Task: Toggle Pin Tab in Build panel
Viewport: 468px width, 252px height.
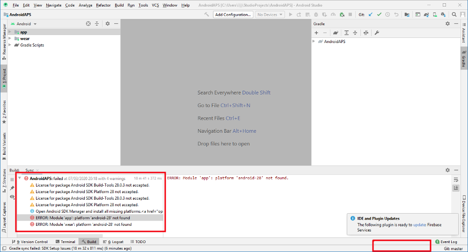Action: [x=12, y=188]
